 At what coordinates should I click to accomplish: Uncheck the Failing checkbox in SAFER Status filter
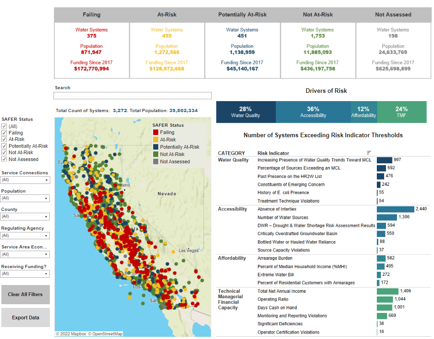(x=4, y=133)
